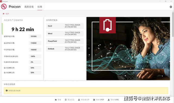The height and width of the screenshot is (103, 174).
Task: Click the 106000 median score value
Action: (x=35, y=50)
